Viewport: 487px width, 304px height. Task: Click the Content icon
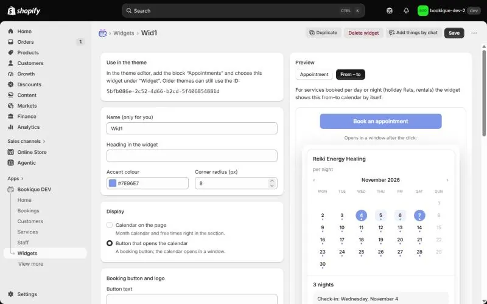click(x=10, y=95)
